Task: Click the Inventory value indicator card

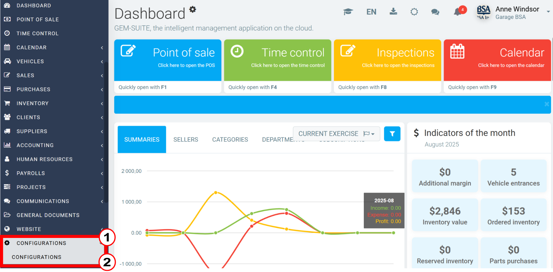Action: tap(445, 215)
